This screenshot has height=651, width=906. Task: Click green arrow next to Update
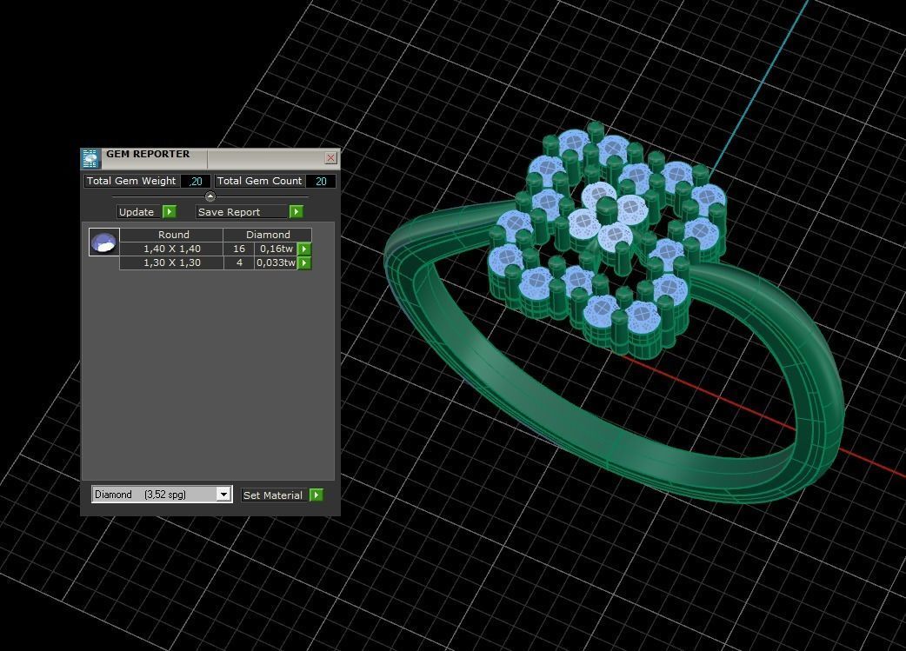point(170,212)
